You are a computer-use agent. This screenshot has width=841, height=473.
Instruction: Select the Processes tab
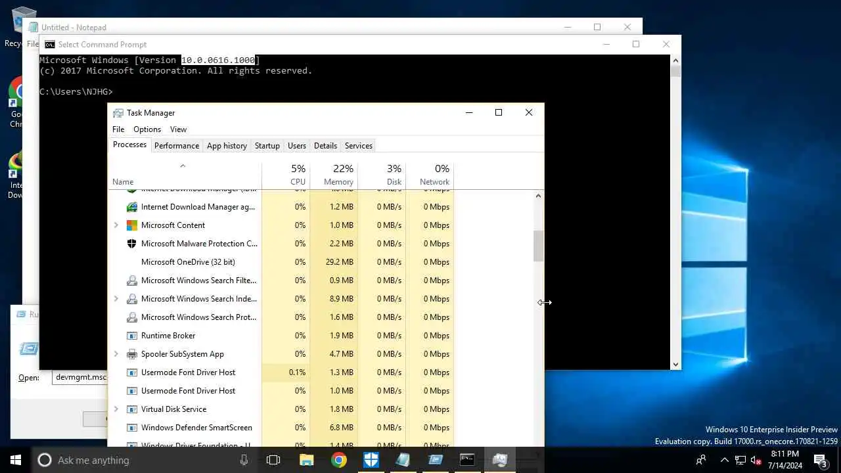(129, 145)
